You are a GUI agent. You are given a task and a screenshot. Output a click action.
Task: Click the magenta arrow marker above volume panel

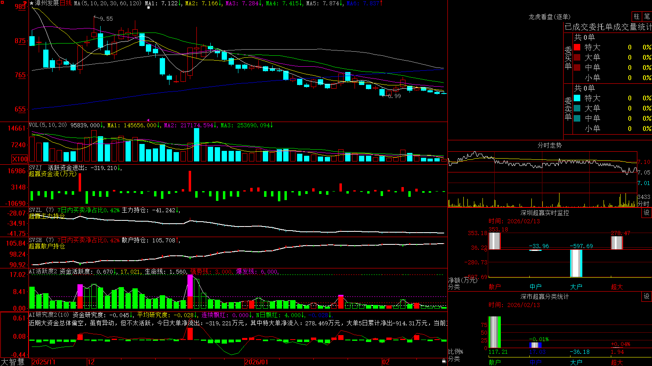click(x=148, y=120)
